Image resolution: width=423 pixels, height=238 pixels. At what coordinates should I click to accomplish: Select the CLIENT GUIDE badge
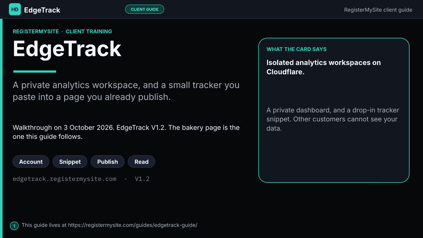[145, 9]
